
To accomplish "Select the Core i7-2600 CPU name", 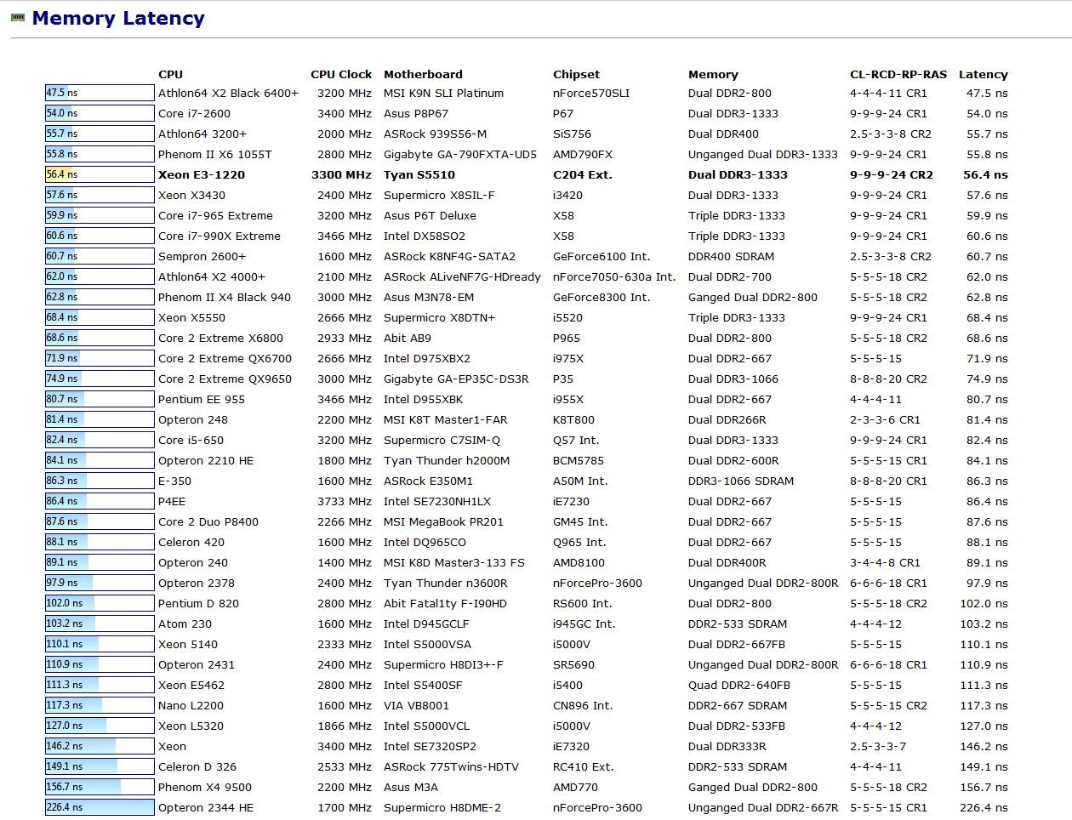I will (194, 113).
